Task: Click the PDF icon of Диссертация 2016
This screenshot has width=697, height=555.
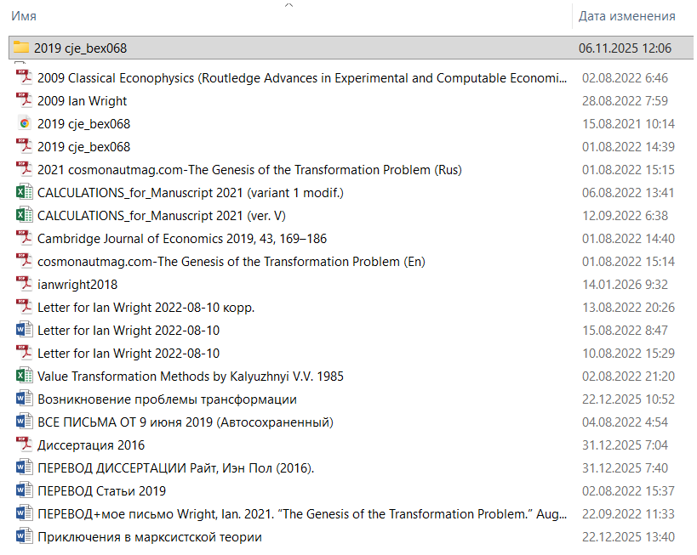Action: (24, 445)
